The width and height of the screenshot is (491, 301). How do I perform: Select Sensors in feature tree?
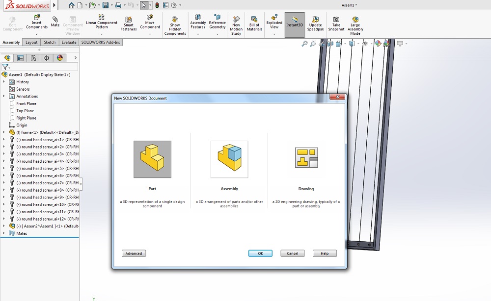pos(23,89)
